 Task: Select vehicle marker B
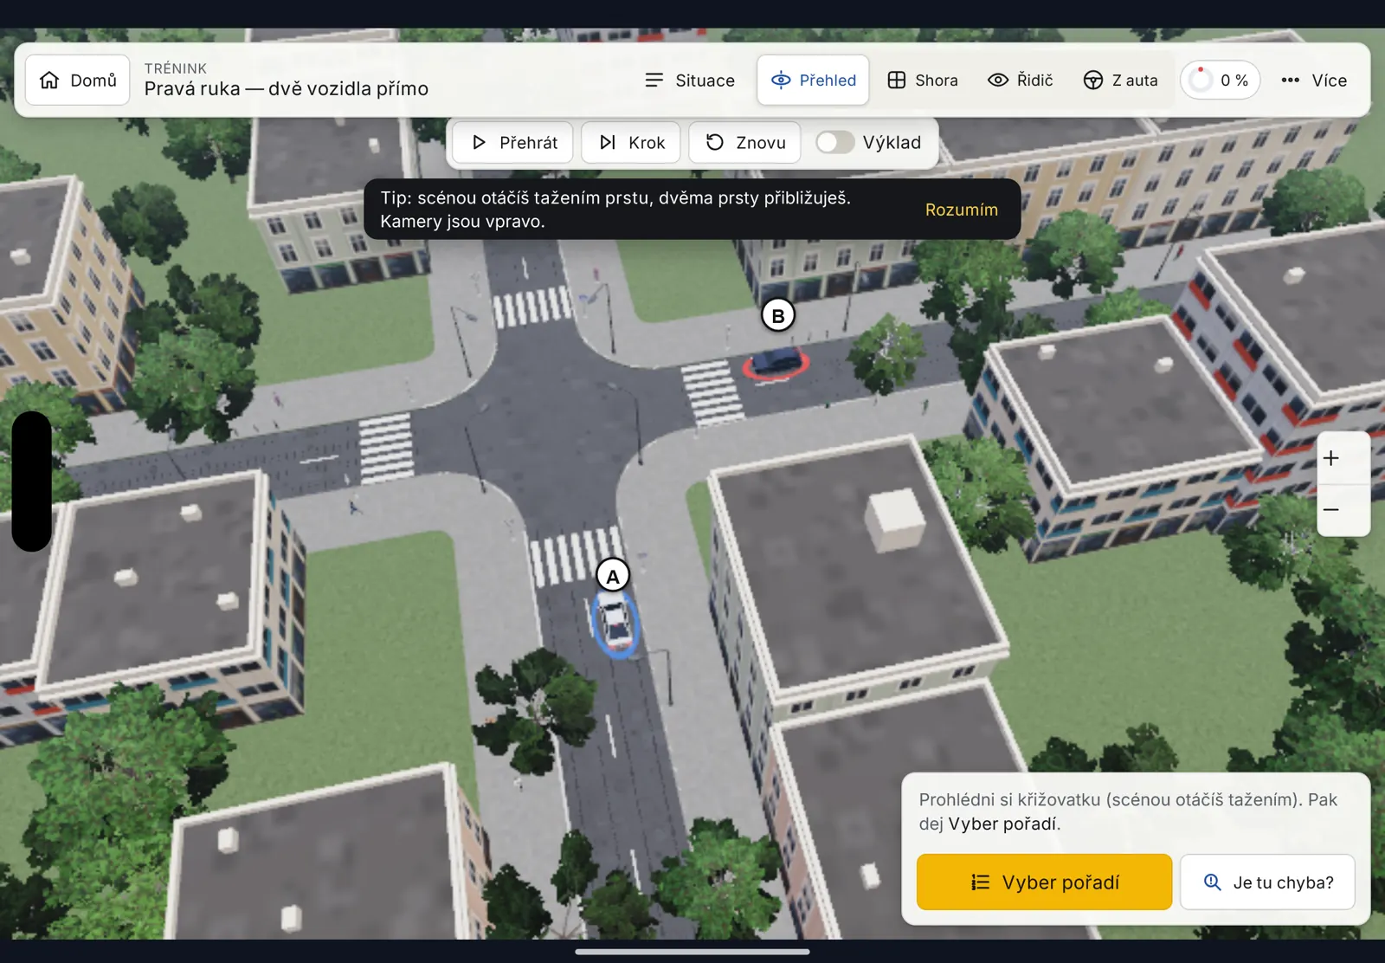(x=777, y=315)
